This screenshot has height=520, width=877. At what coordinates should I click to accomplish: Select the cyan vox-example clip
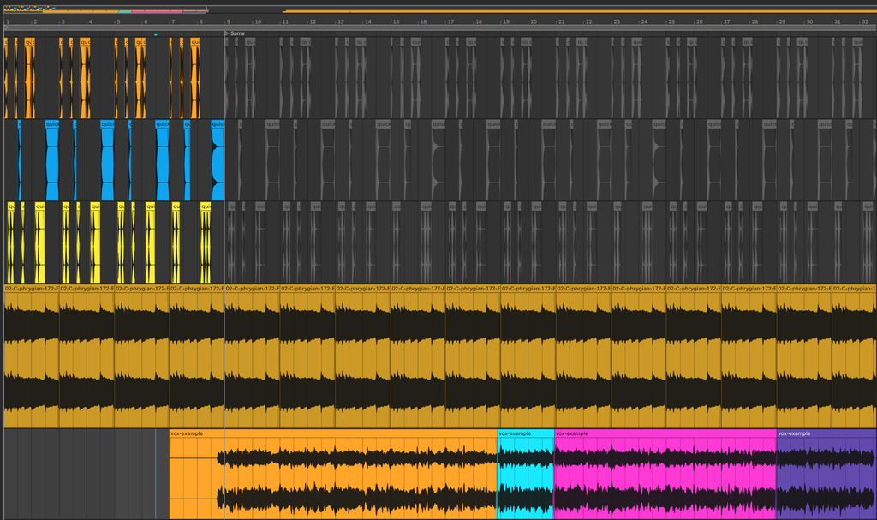point(525,474)
